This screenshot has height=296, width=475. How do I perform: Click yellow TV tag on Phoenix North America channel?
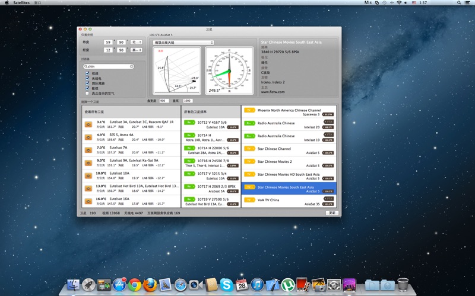tap(249, 110)
